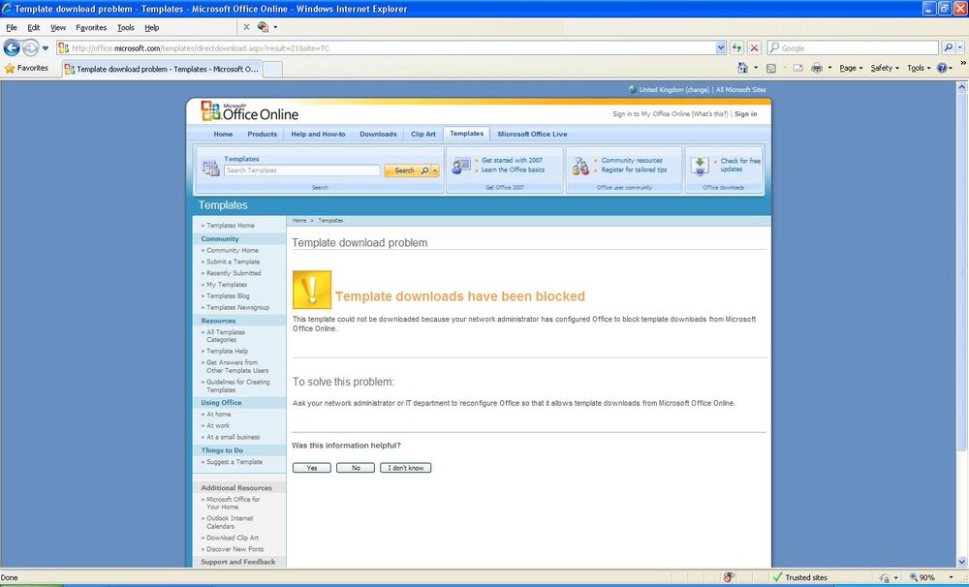Open the add-on toolbar dropdown arrow
Viewport: 969px width, 587px height.
pos(275,27)
